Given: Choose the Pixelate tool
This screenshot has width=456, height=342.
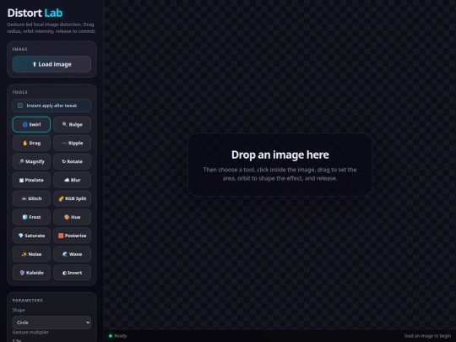Looking at the screenshot, I should click(31, 180).
